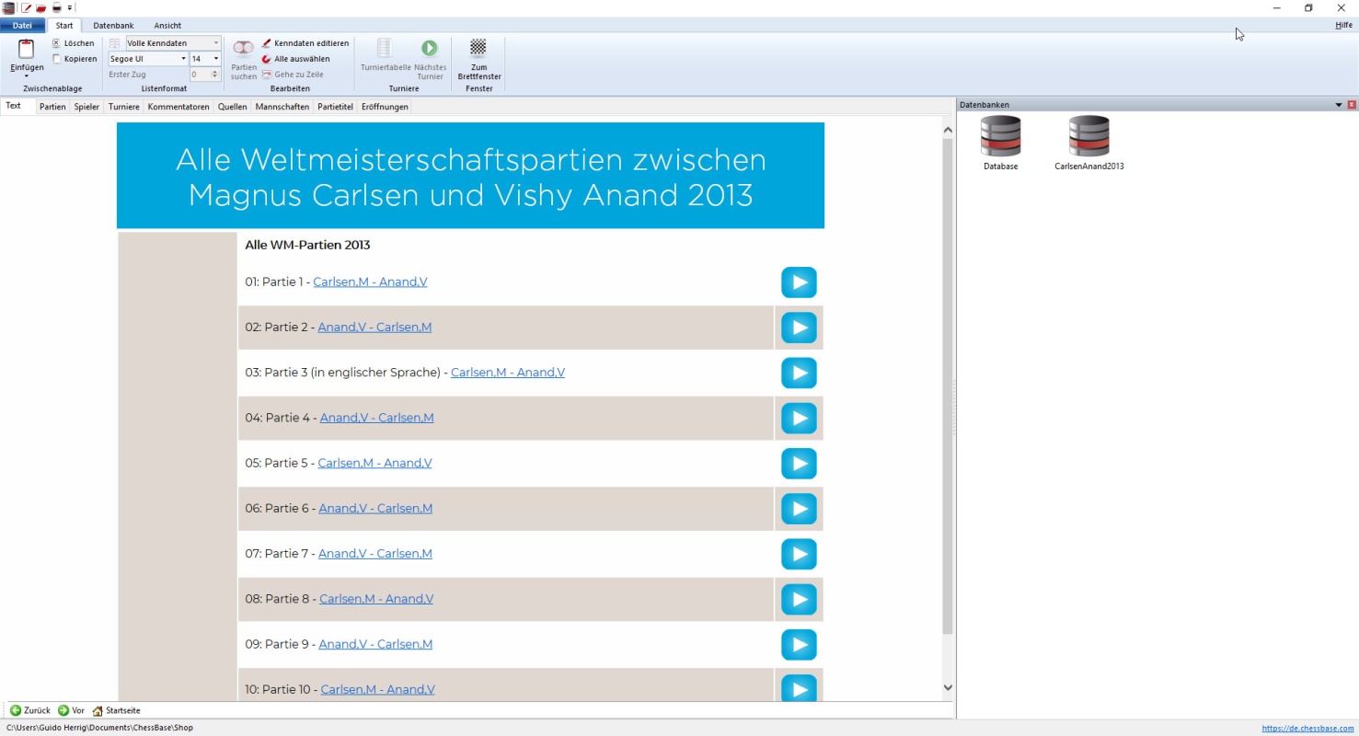The width and height of the screenshot is (1359, 736).
Task: Click the "Alle WM-Partien 2013" heading text
Action: (307, 245)
